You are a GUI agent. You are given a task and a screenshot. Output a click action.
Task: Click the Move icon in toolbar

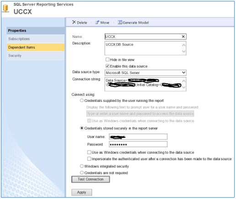pyautogui.click(x=97, y=22)
